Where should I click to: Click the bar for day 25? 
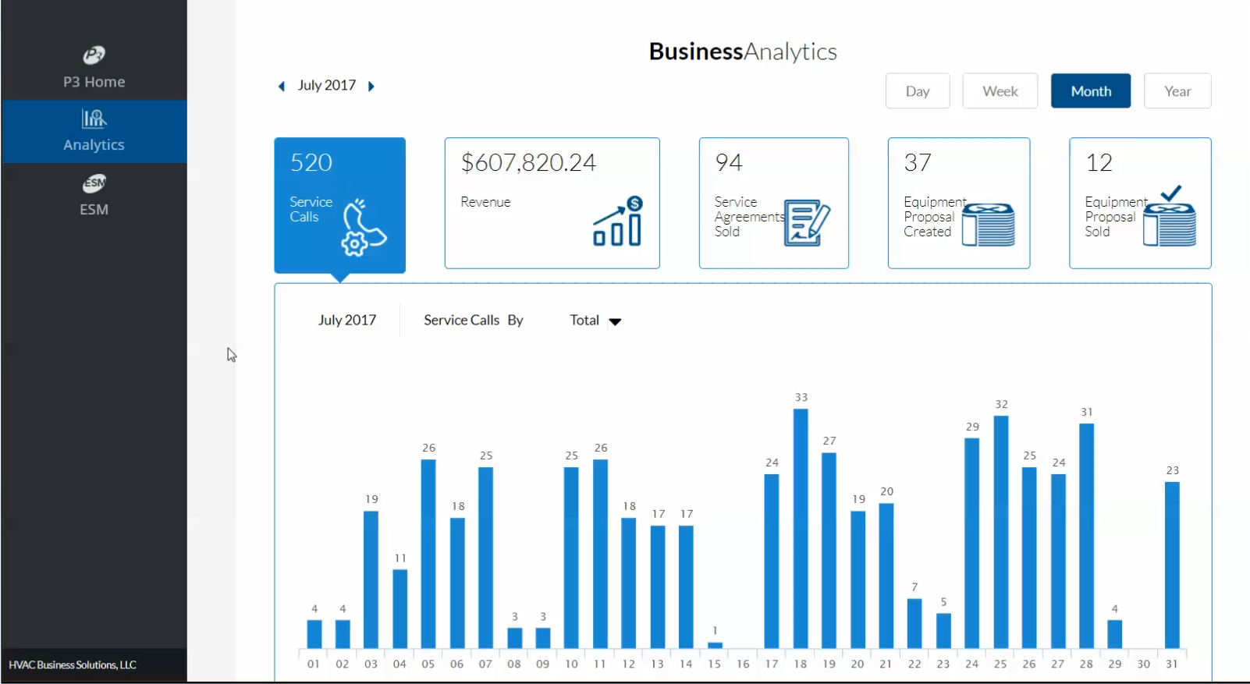click(x=1001, y=532)
